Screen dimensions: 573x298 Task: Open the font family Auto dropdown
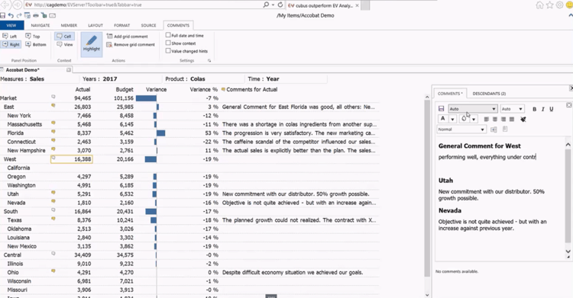[x=472, y=109]
